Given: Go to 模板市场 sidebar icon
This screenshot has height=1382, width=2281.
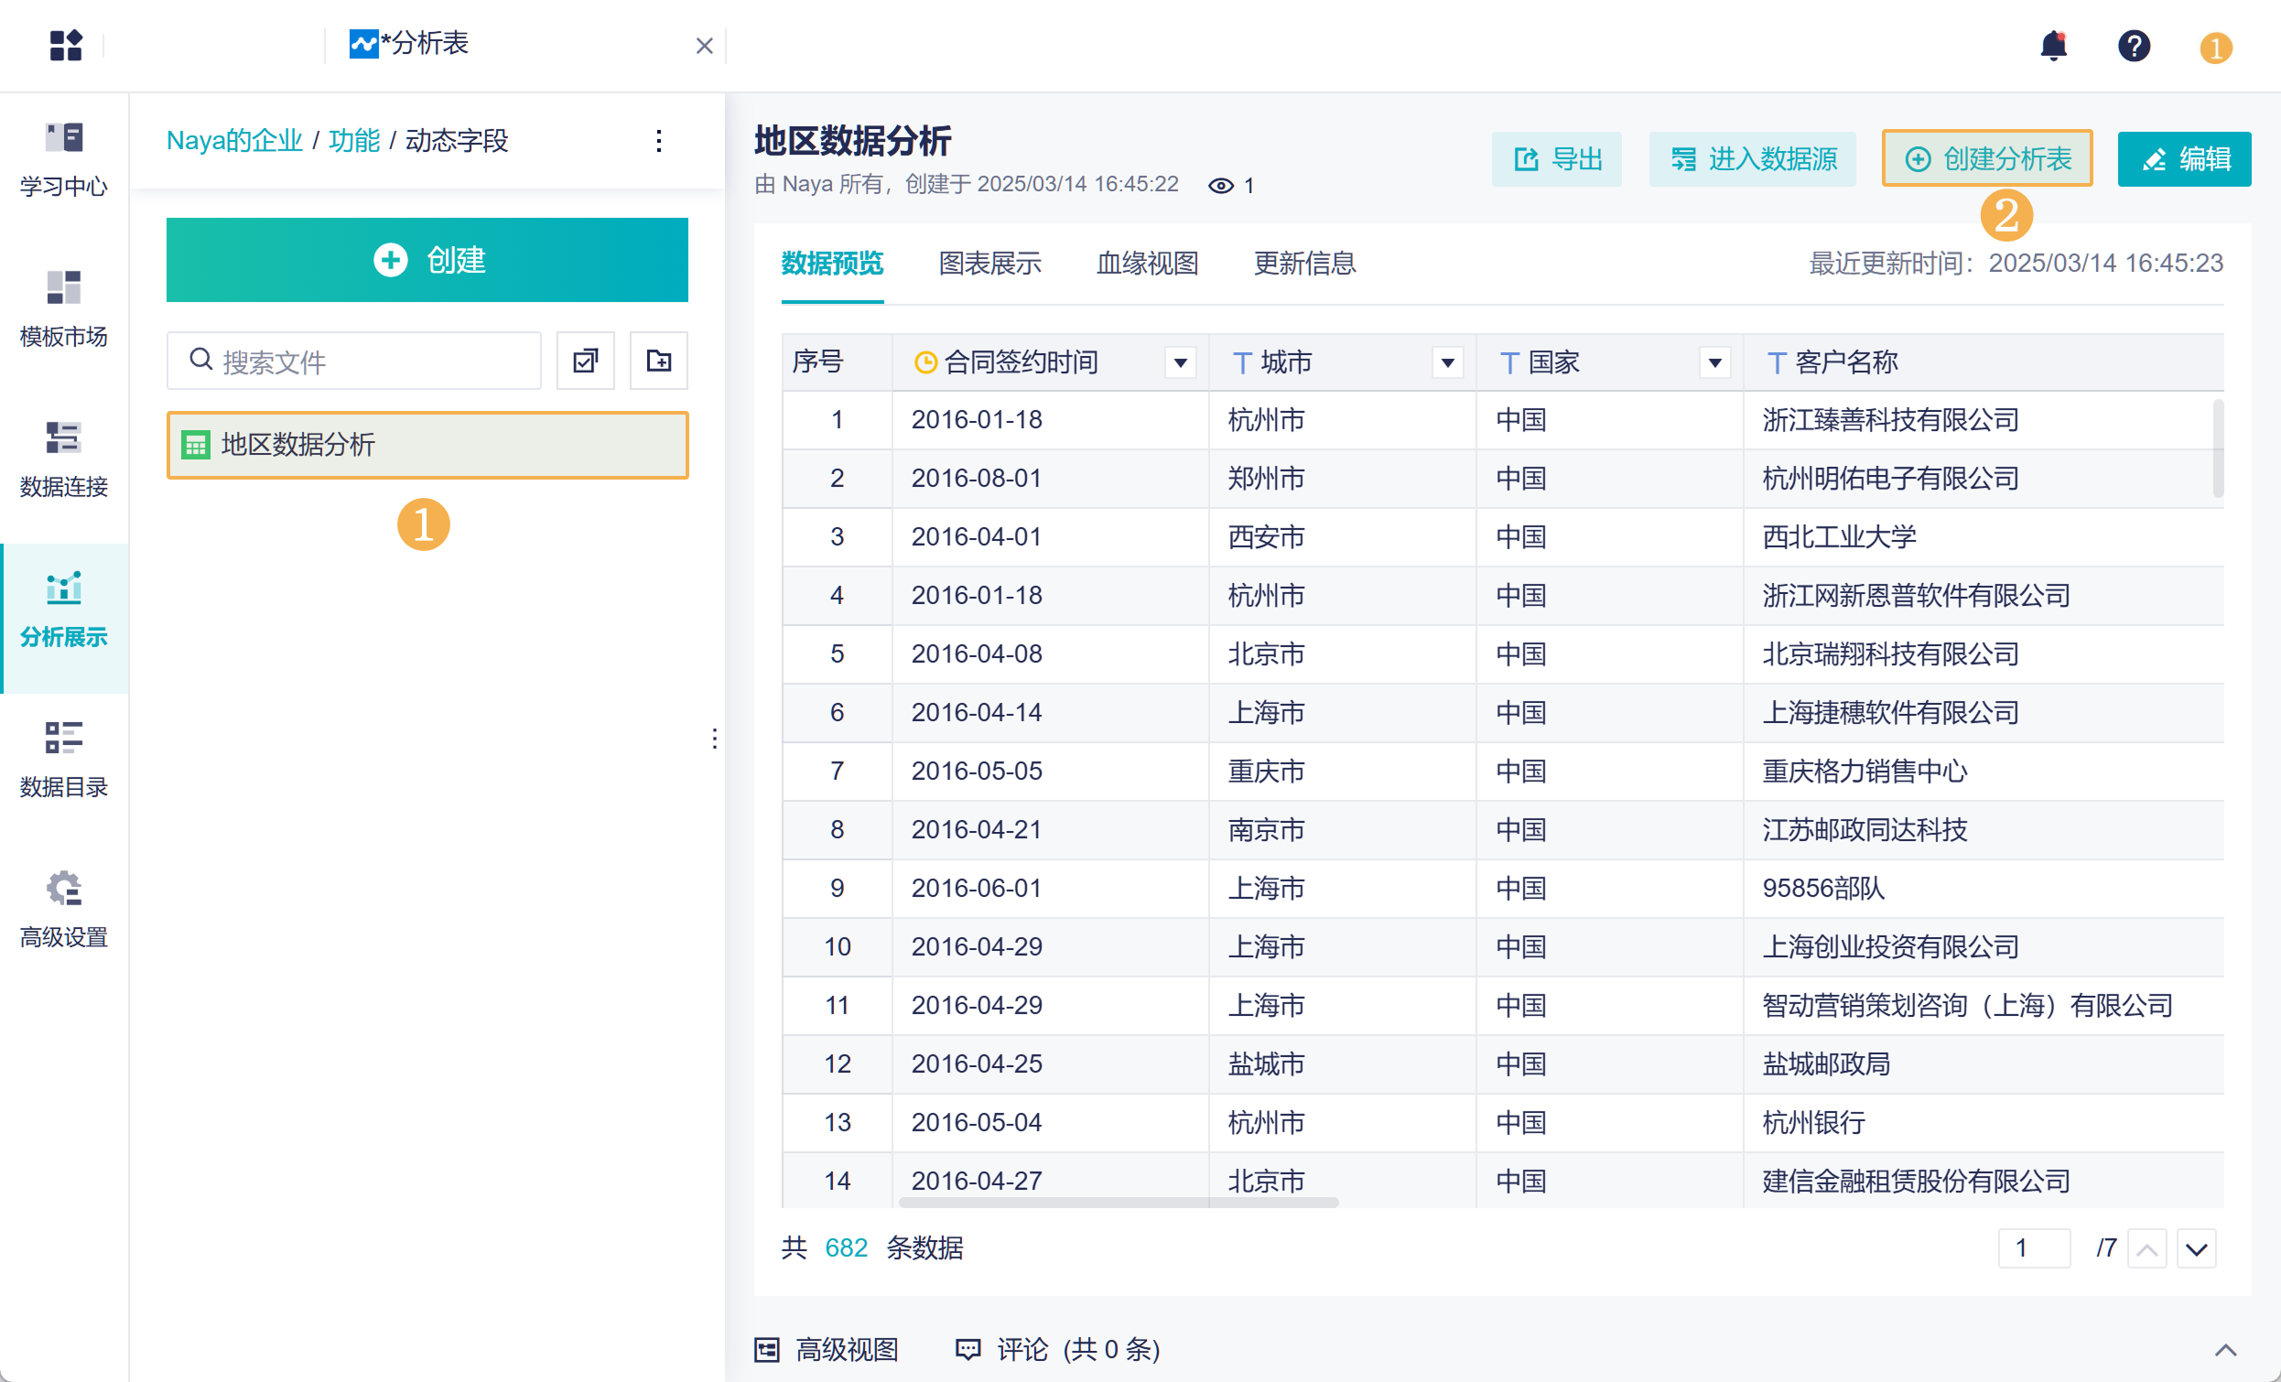Looking at the screenshot, I should 64,309.
